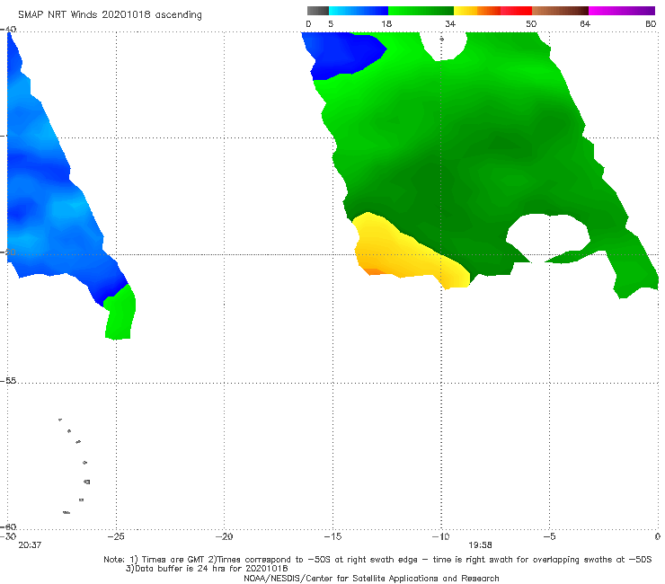665x584 pixels.
Task: Click the latitude label '-60'
Action: [8, 526]
